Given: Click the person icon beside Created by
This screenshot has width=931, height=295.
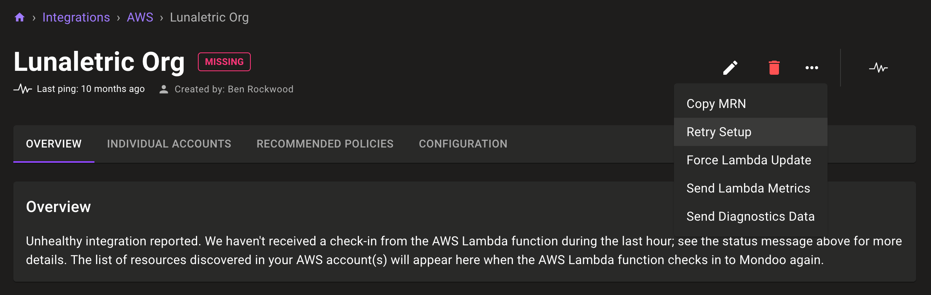Looking at the screenshot, I should (164, 89).
